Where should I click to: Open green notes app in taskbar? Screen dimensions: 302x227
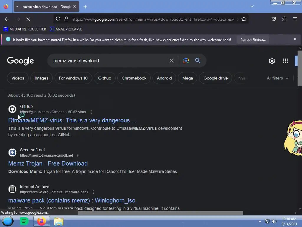coord(24,221)
